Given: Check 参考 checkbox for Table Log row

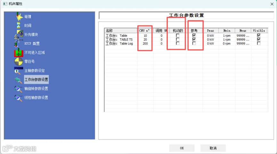Looking at the screenshot, I should tap(194, 43).
